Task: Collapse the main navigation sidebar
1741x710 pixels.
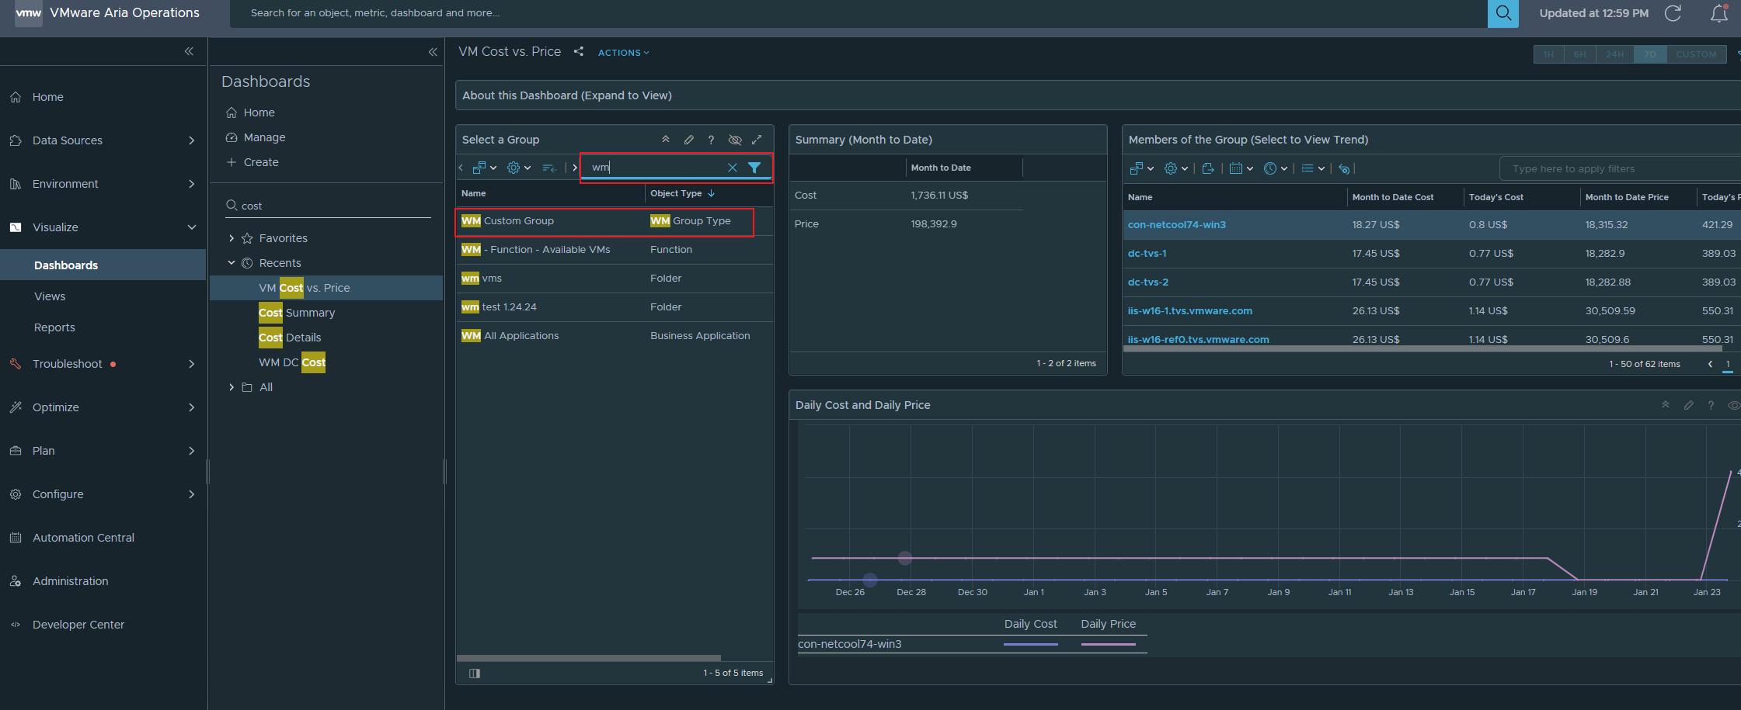Action: click(189, 51)
